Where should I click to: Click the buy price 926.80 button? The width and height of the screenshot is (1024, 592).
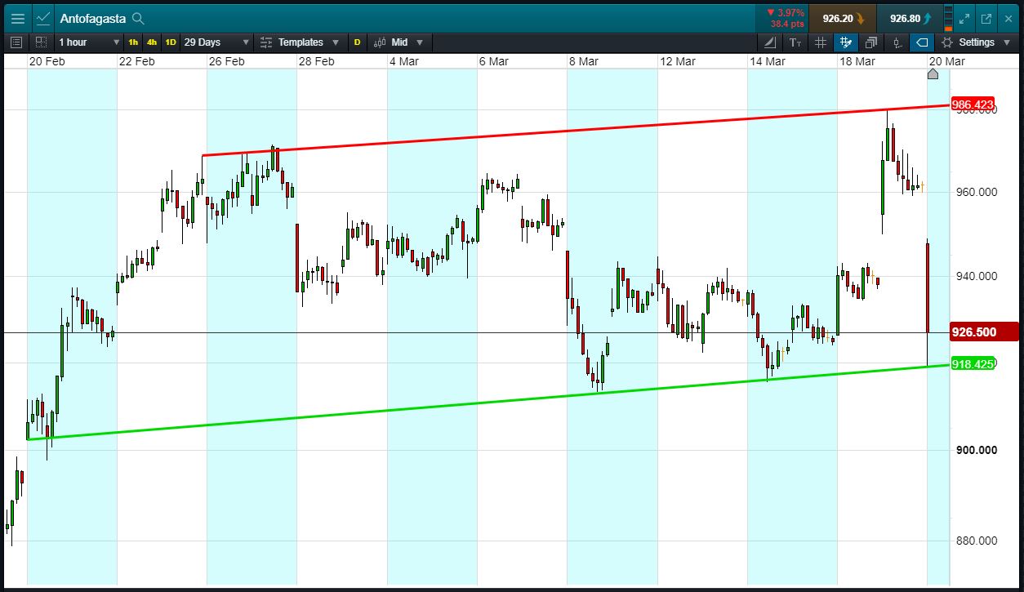pos(910,18)
